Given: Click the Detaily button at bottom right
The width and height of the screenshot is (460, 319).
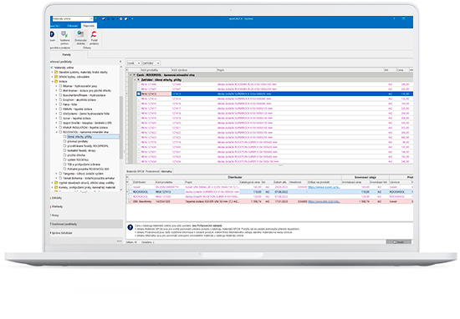Looking at the screenshot, I should pos(399,242).
